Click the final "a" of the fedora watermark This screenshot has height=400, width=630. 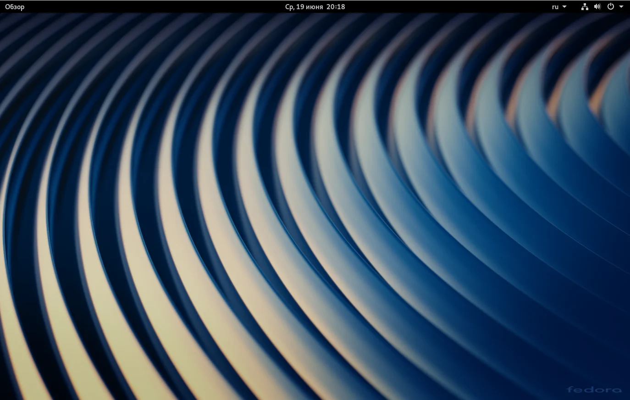617,390
